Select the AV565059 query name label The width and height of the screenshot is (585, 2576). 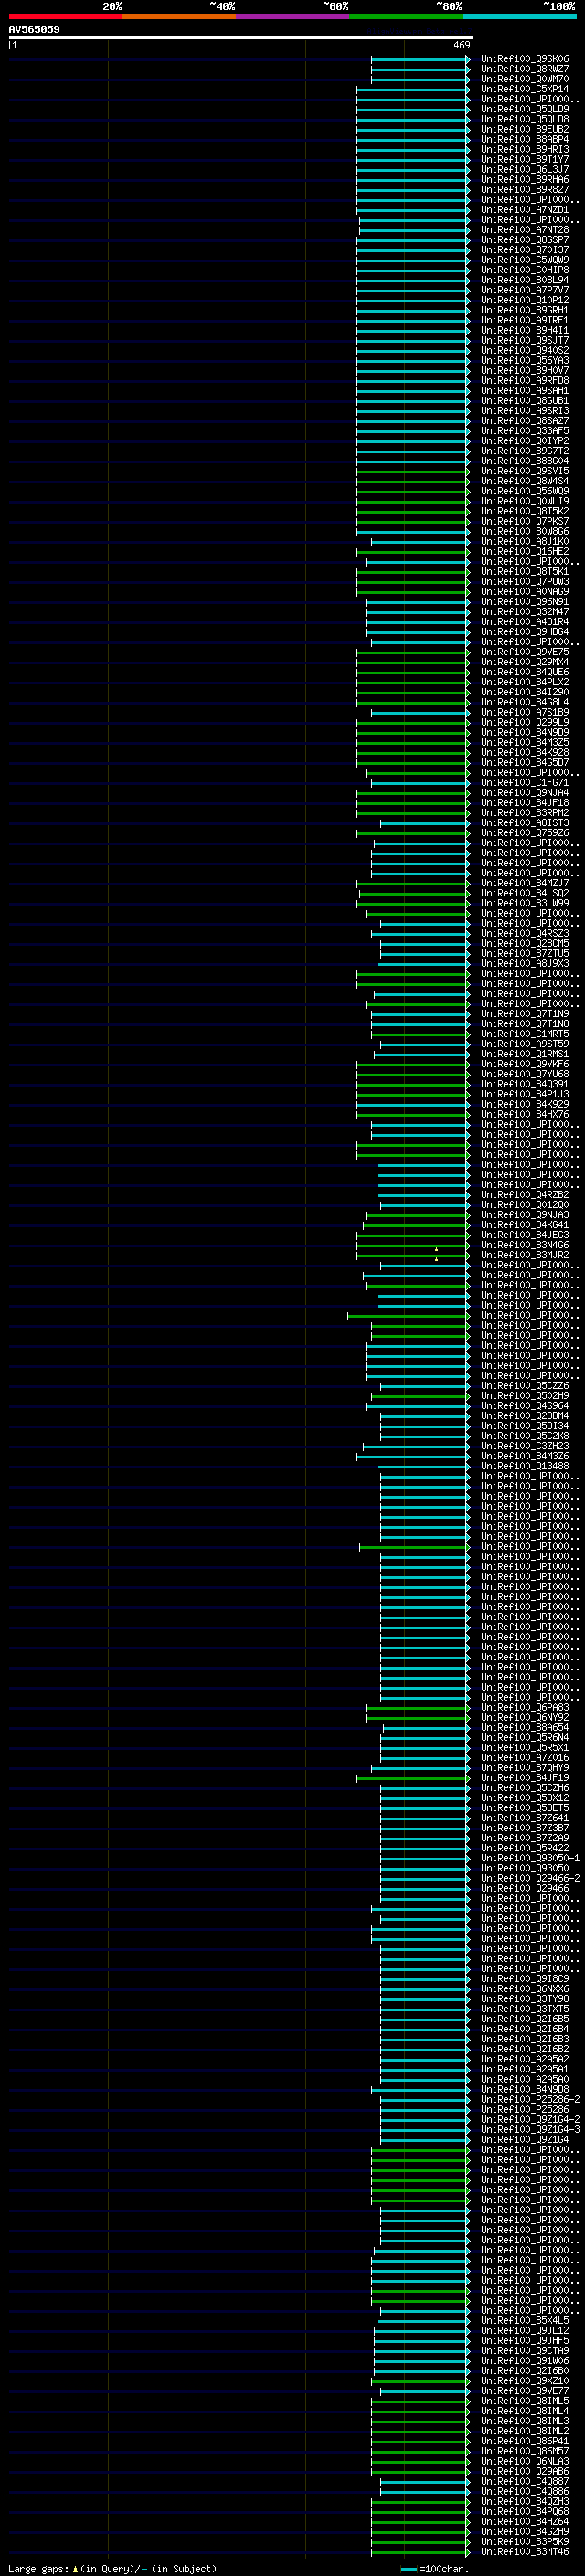coord(34,29)
